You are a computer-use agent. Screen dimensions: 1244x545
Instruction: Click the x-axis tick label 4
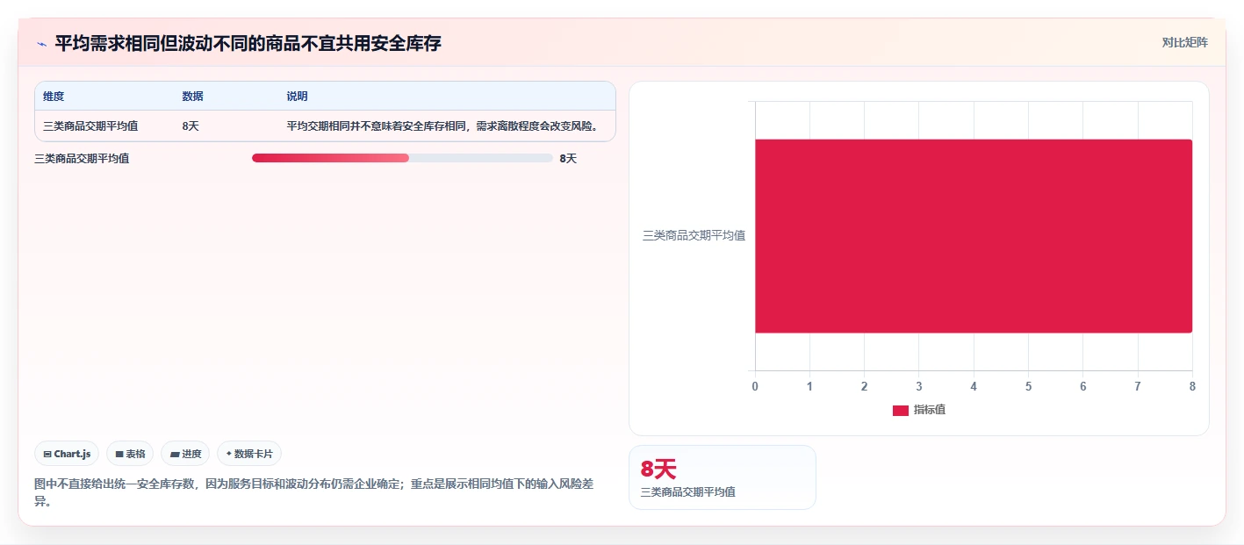[974, 386]
